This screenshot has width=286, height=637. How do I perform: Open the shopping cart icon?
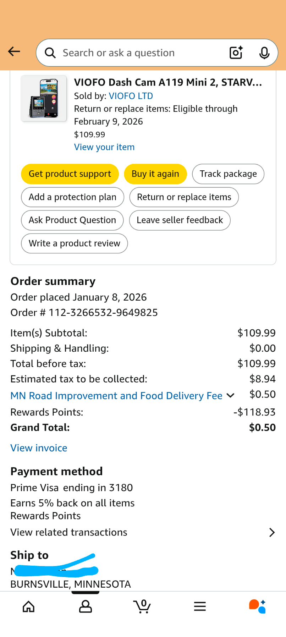(143, 606)
